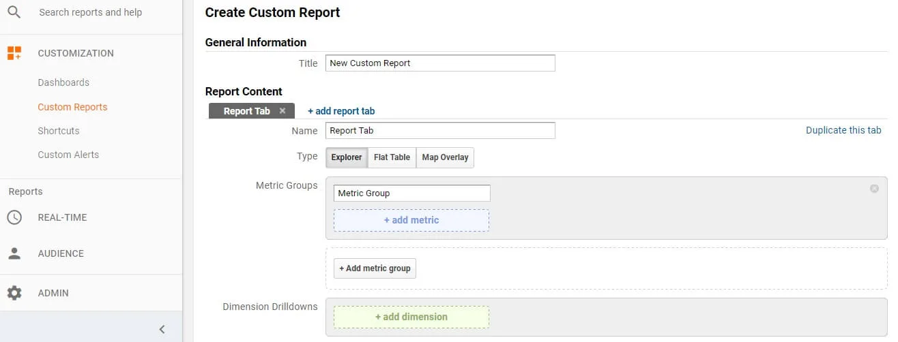
Task: Click Duplicate this tab link
Action: click(x=843, y=130)
